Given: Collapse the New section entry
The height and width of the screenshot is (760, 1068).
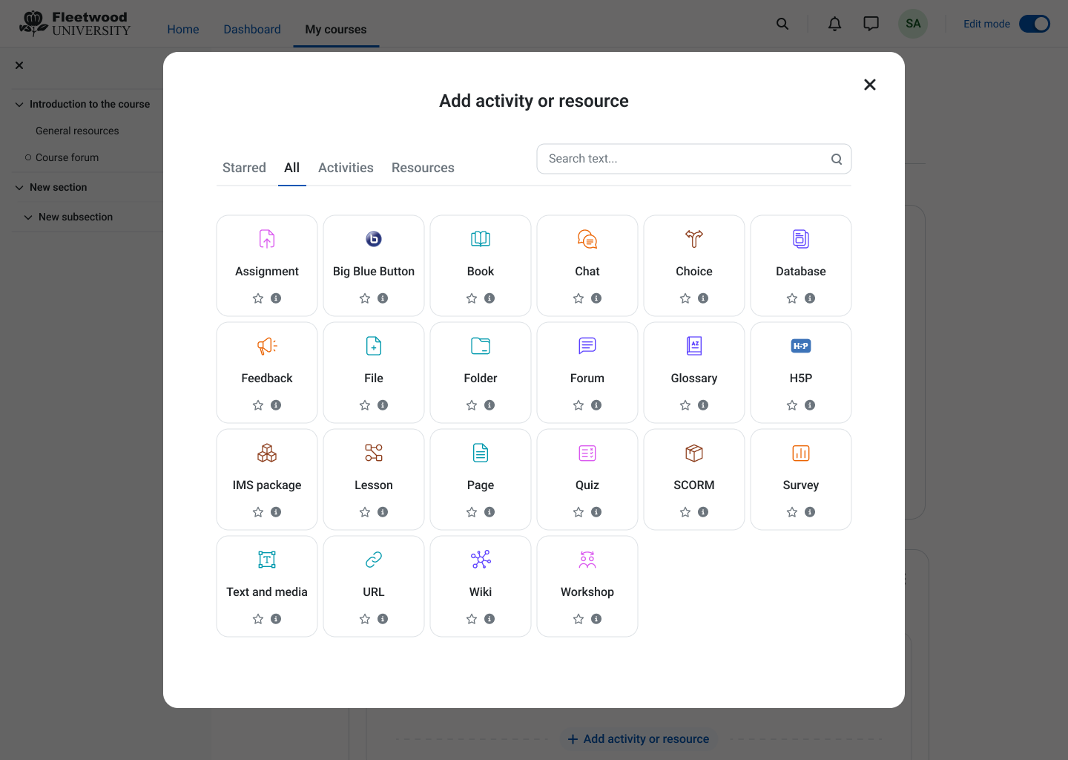Looking at the screenshot, I should (x=19, y=187).
